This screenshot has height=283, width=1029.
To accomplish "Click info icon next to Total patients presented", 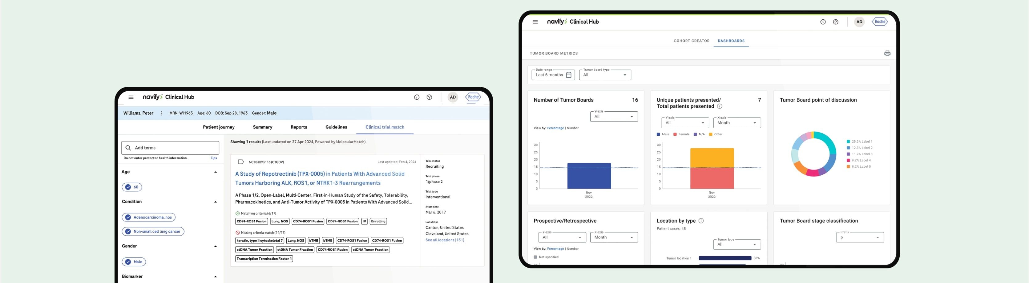I will [x=720, y=106].
